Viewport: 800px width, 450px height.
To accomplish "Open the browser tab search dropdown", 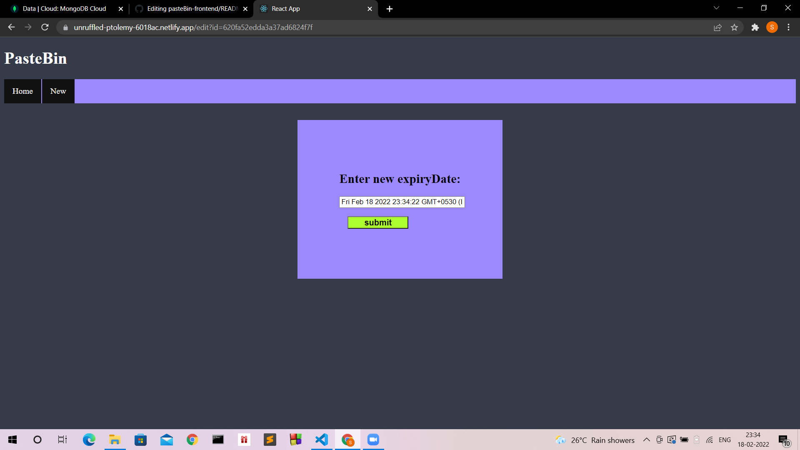I will [x=716, y=8].
